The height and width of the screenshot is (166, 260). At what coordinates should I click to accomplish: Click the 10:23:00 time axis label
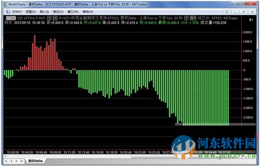click(140, 152)
